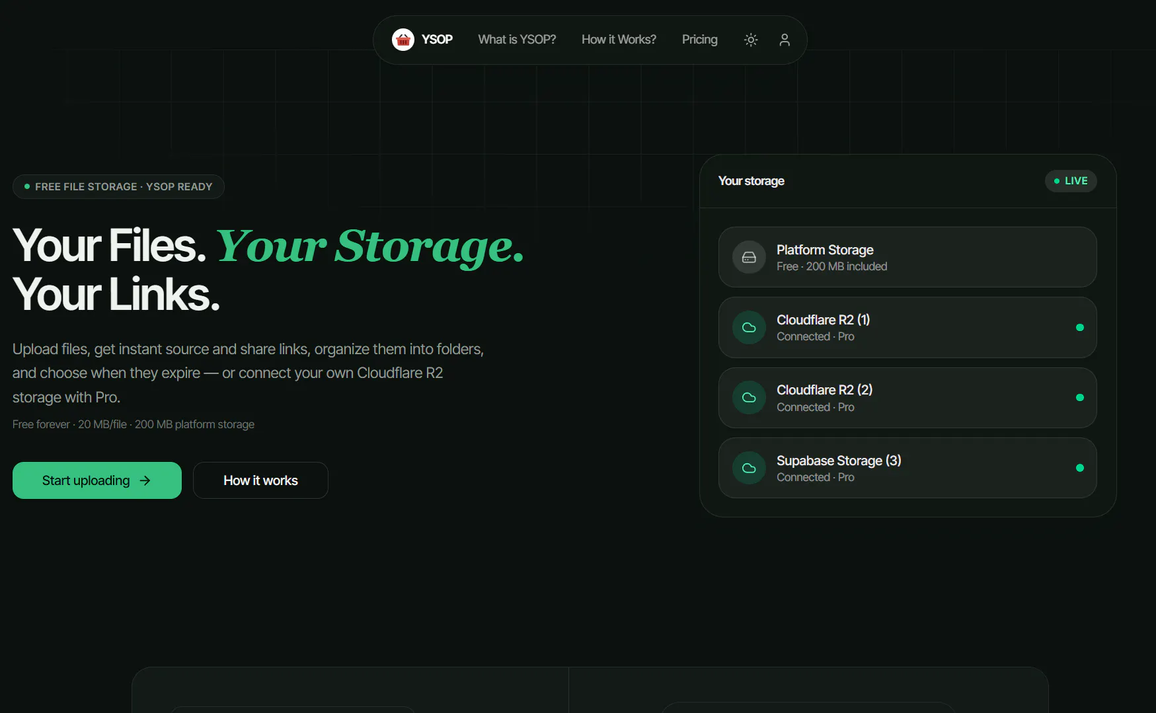The width and height of the screenshot is (1156, 713).
Task: Open the What is YSOP? menu item
Action: click(517, 40)
